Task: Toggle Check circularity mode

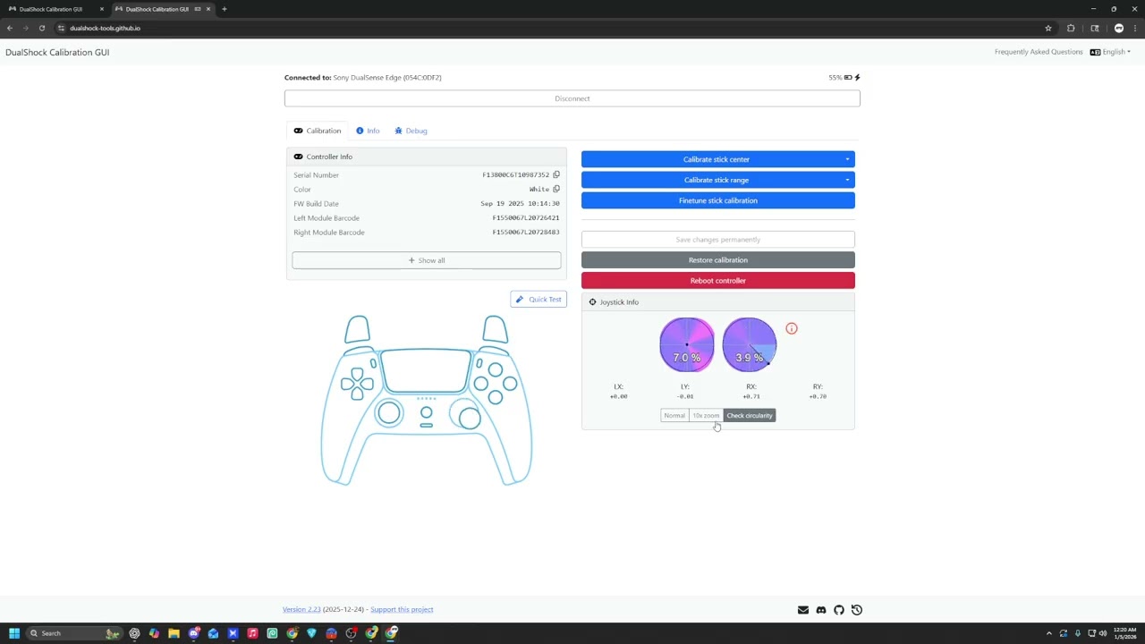Action: 750,415
